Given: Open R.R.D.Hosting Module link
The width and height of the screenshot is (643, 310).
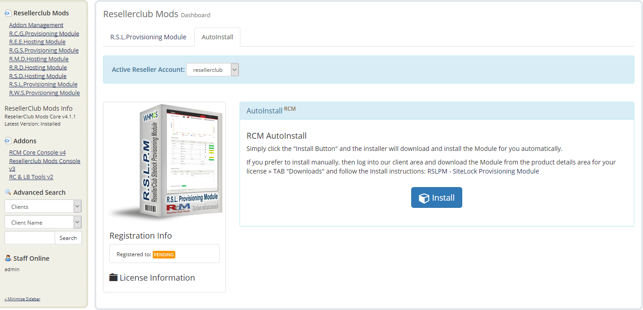Looking at the screenshot, I should point(38,67).
